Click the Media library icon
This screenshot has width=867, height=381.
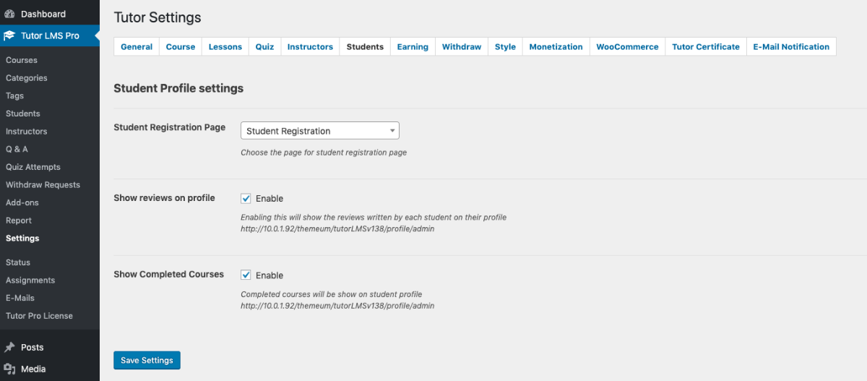(x=10, y=369)
